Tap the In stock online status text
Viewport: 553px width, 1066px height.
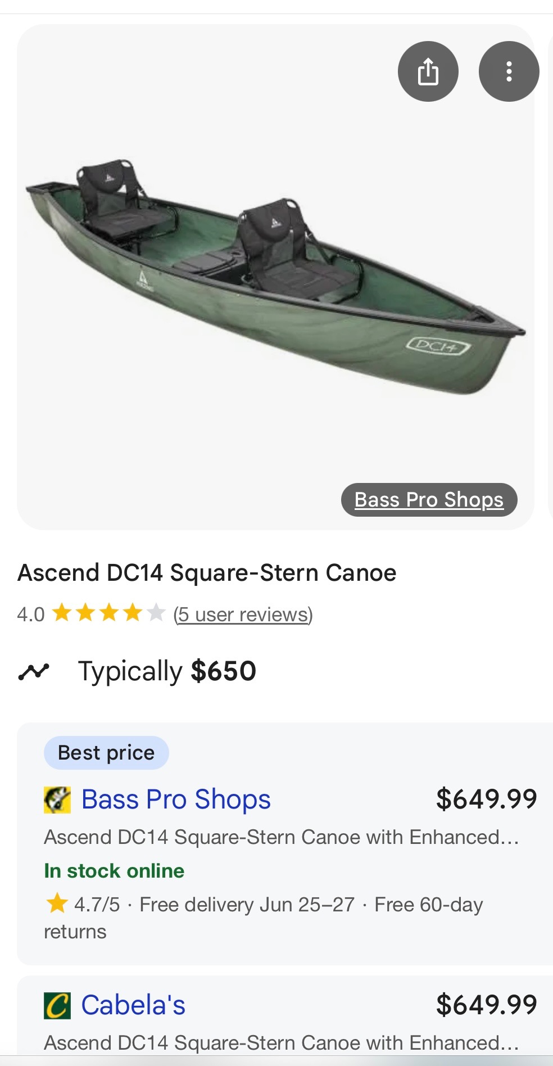114,871
